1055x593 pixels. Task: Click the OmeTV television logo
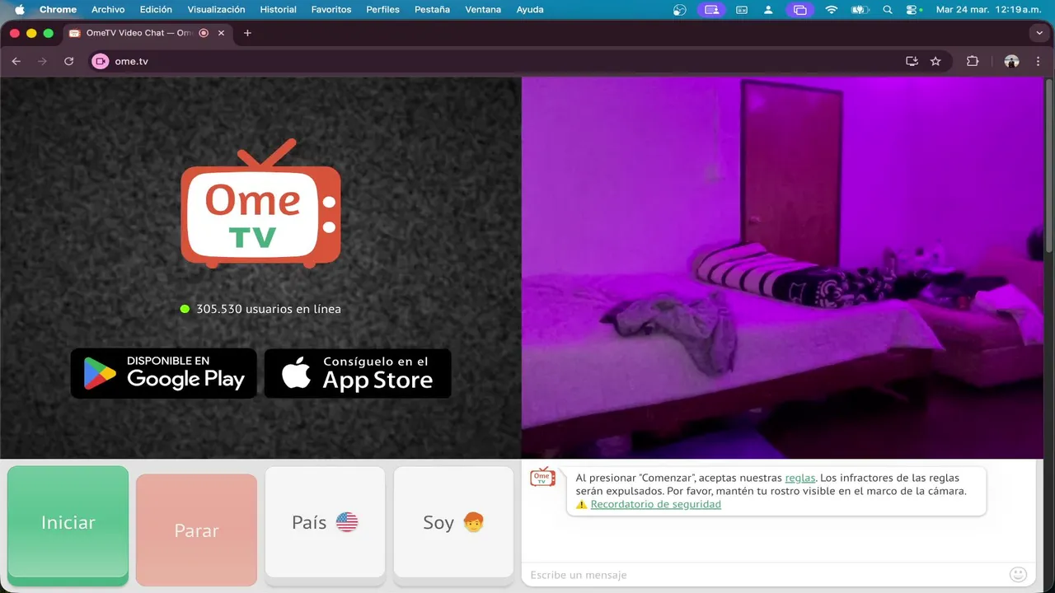coord(260,203)
